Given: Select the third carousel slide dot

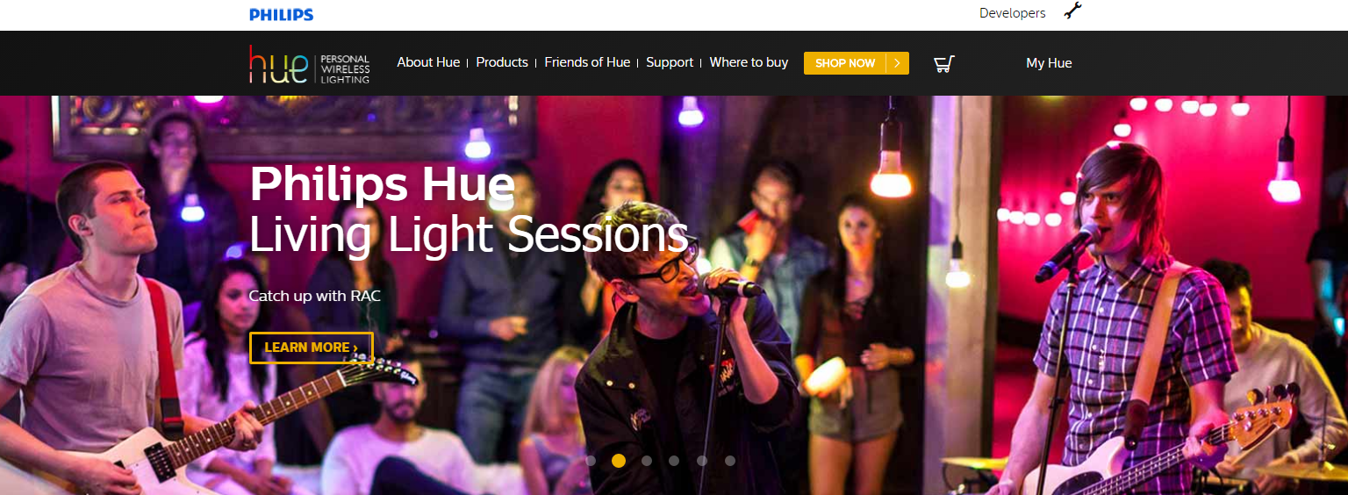Looking at the screenshot, I should pos(647,461).
